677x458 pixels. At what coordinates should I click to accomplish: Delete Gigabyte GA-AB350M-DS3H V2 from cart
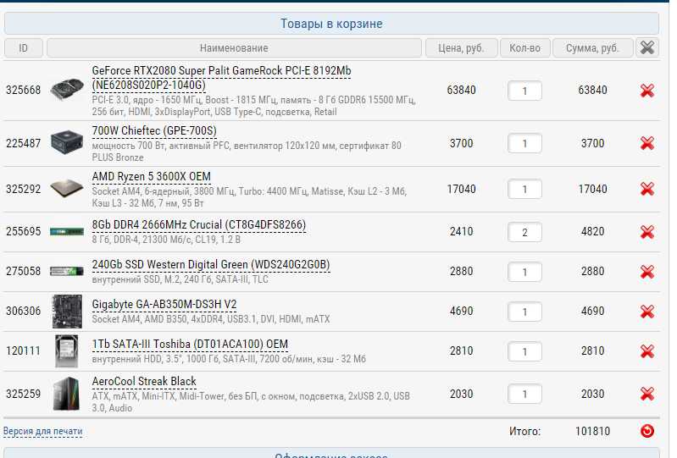647,312
